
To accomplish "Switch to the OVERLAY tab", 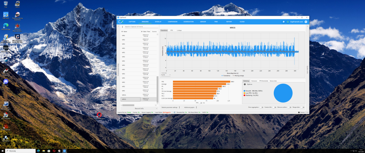I will coord(158,22).
